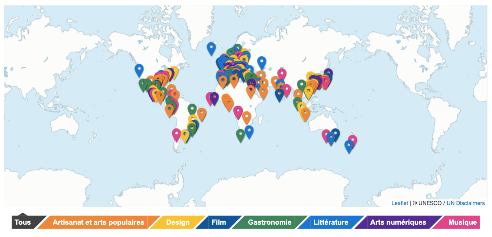Select the green marker at Africa's southern tip
The width and height of the screenshot is (492, 237).
coord(240,135)
